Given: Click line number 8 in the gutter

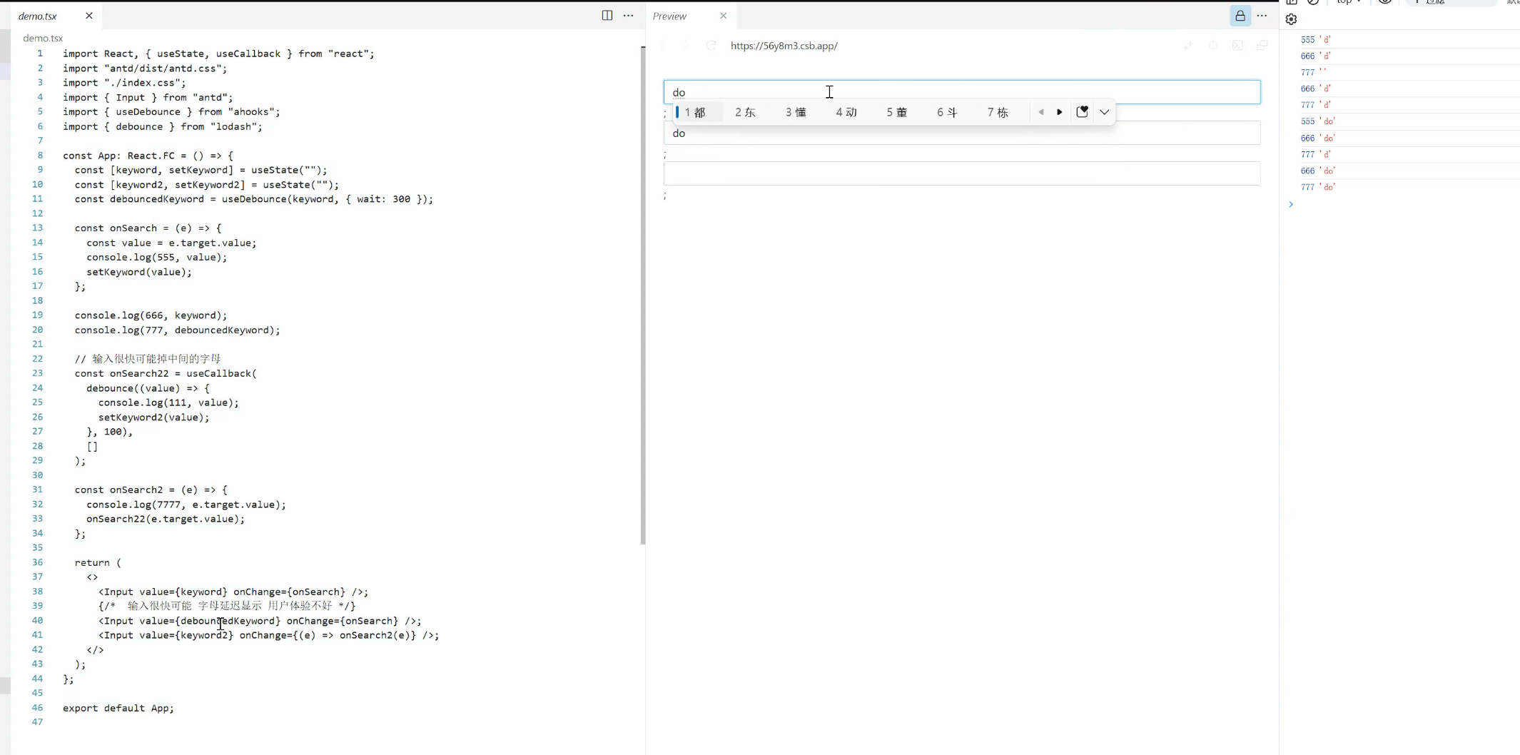Looking at the screenshot, I should [40, 156].
